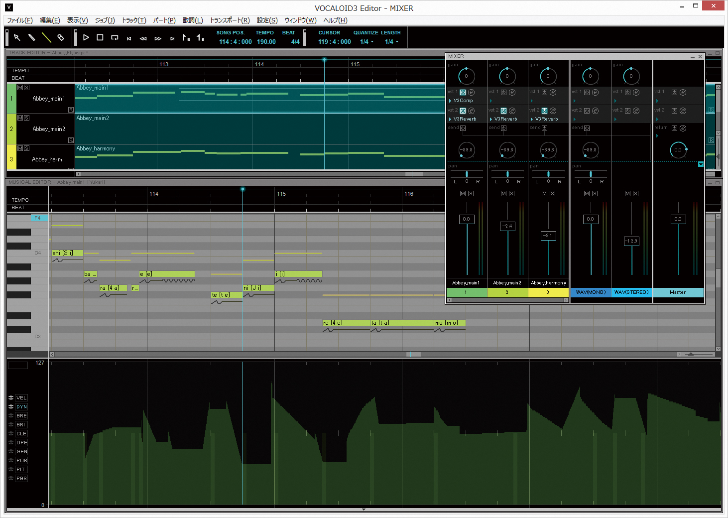Image resolution: width=728 pixels, height=518 pixels.
Task: Open the トラック(T) menu
Action: [134, 20]
